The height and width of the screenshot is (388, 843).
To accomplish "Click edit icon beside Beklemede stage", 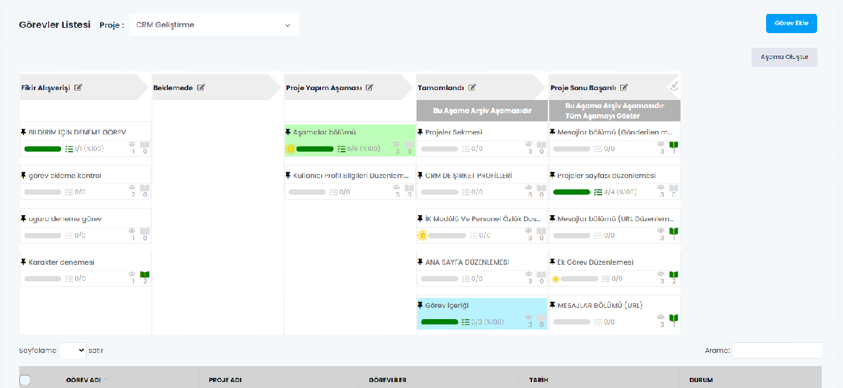I will [x=201, y=87].
